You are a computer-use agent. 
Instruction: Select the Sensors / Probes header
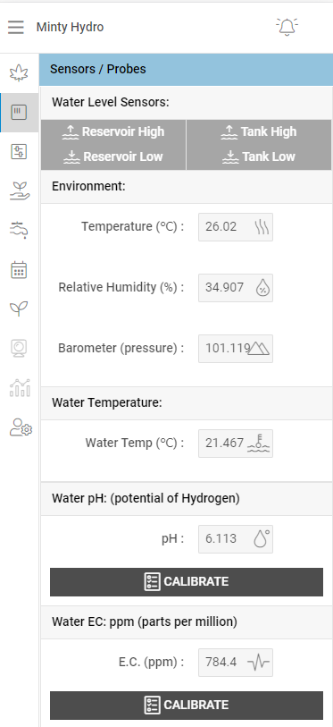(x=187, y=69)
